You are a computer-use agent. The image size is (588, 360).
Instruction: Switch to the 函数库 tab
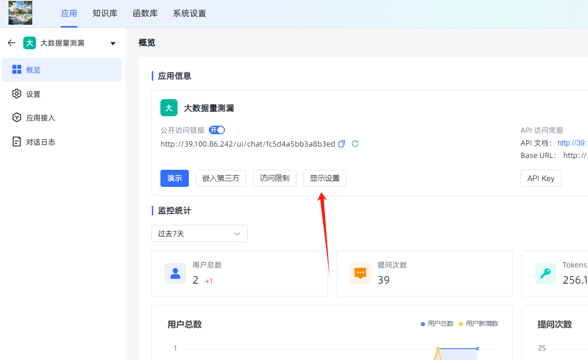click(145, 13)
